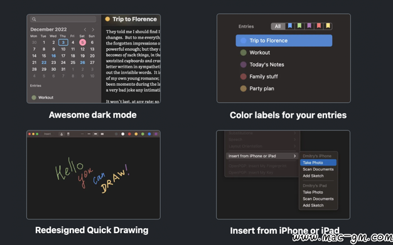Click the trash icon in drawing toolbar
Screen dimensions: 393x245
[x=68, y=134]
